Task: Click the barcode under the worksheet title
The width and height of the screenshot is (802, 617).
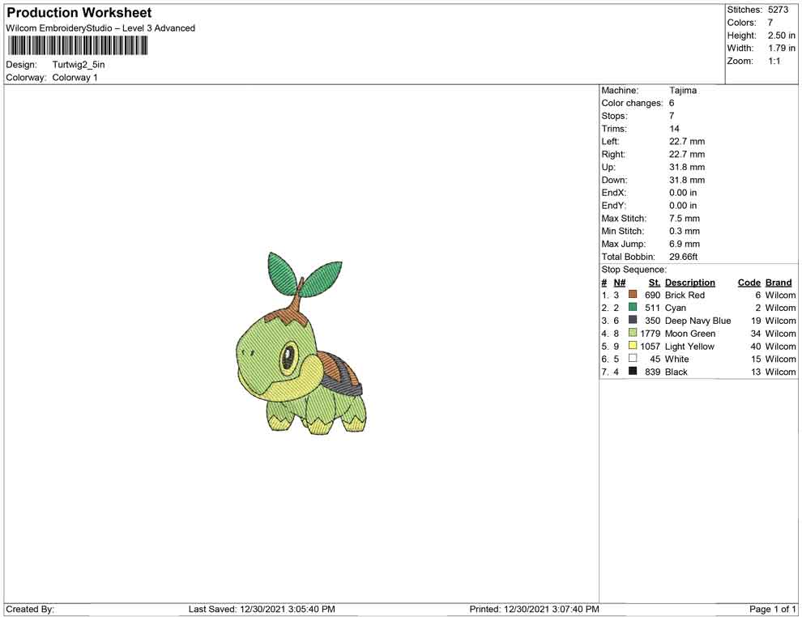Action: pos(77,45)
